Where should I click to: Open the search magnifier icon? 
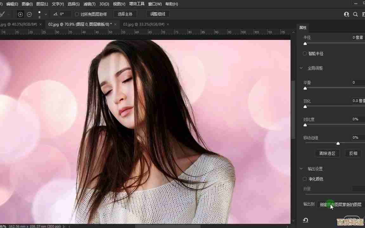click(355, 14)
